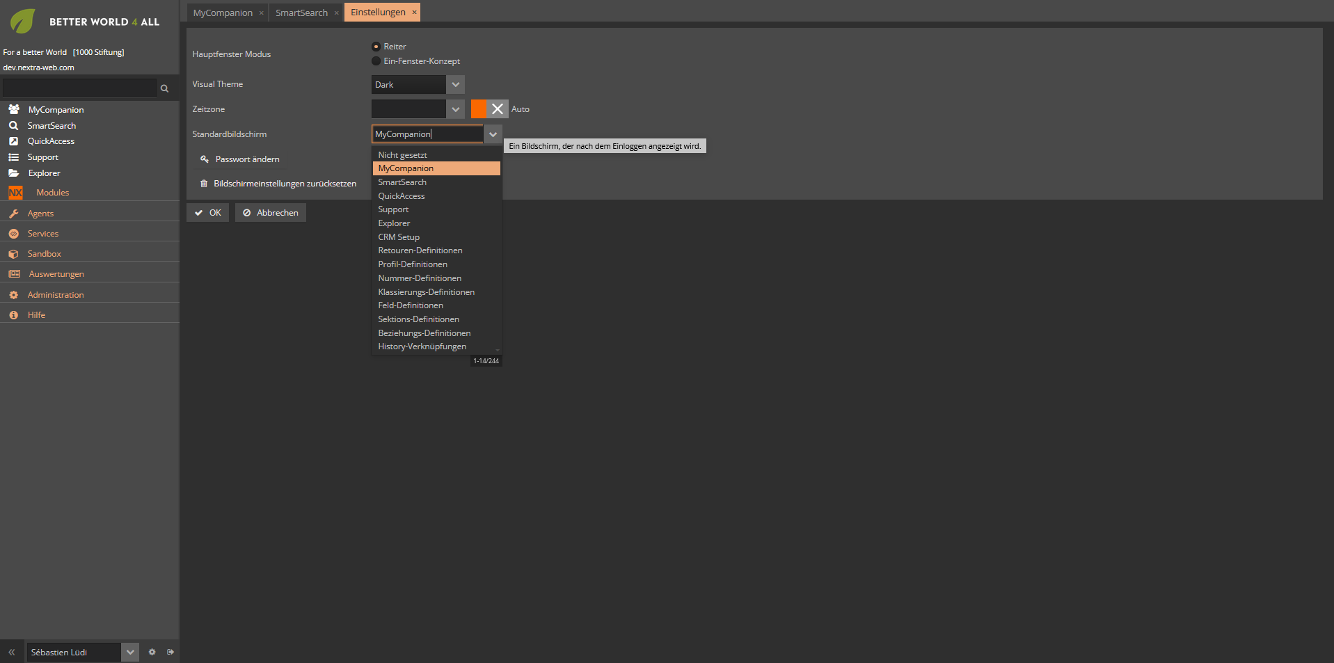Expand the Zeitzone dropdown
The height and width of the screenshot is (663, 1334).
tap(455, 109)
